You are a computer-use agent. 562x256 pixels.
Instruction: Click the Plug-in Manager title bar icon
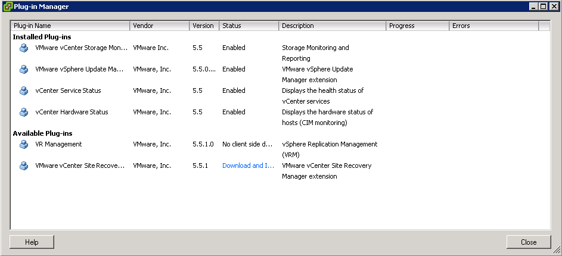tap(8, 6)
